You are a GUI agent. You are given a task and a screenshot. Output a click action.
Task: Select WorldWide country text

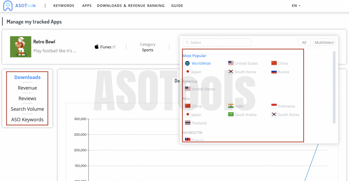coord(201,63)
